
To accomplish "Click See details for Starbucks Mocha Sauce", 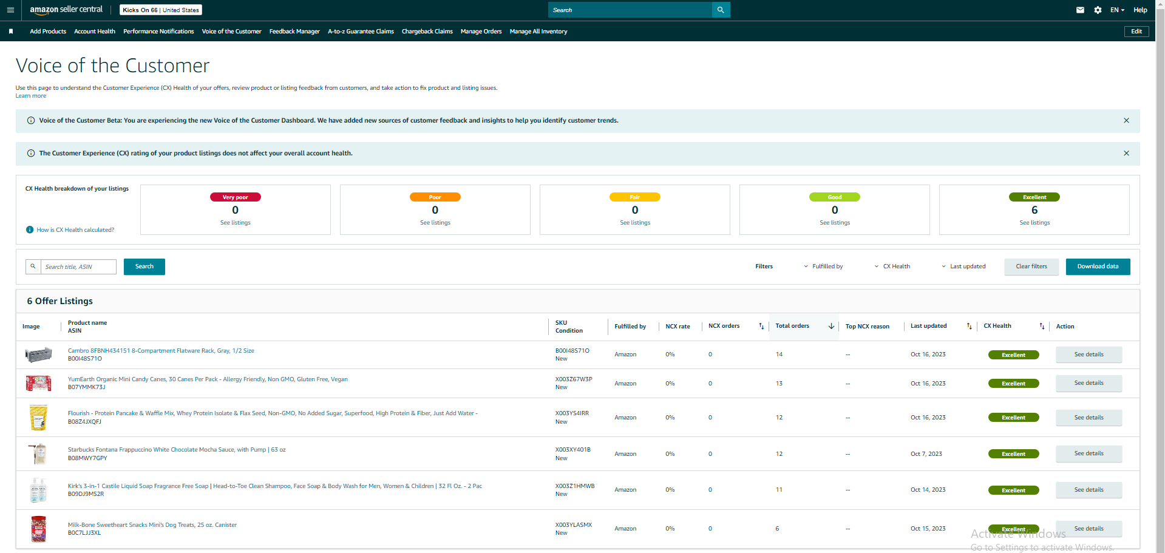I will [1089, 453].
